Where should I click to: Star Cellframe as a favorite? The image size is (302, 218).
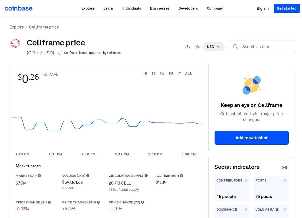198,47
